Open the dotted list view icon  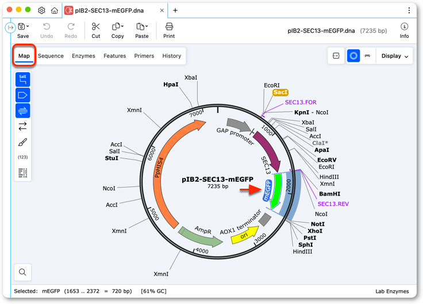(22, 173)
